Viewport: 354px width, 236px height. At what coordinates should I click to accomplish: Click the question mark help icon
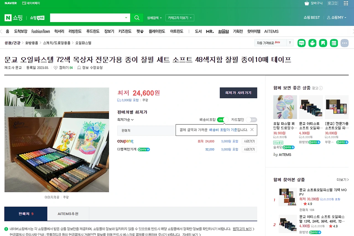[290, 43]
